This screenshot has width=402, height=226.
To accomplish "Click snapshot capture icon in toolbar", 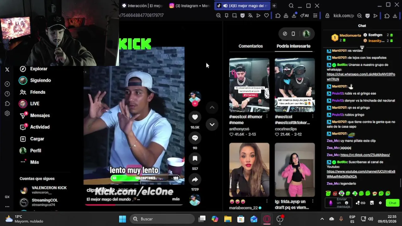I will pyautogui.click(x=234, y=15).
